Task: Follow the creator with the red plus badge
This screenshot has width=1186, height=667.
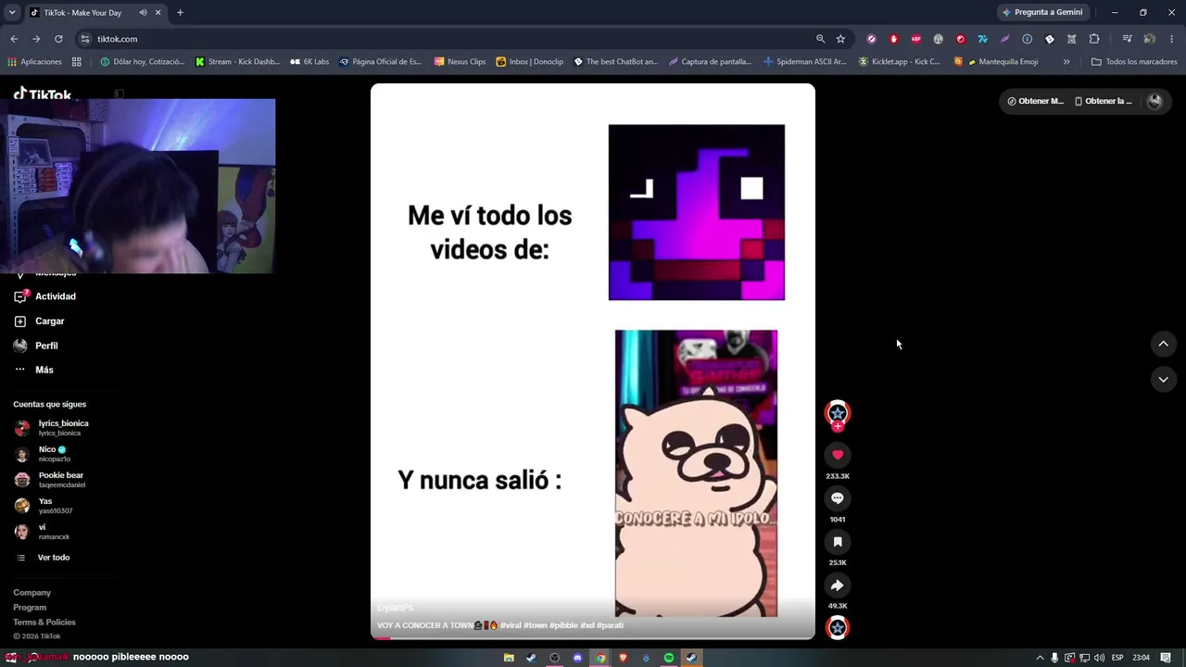Action: tap(838, 426)
